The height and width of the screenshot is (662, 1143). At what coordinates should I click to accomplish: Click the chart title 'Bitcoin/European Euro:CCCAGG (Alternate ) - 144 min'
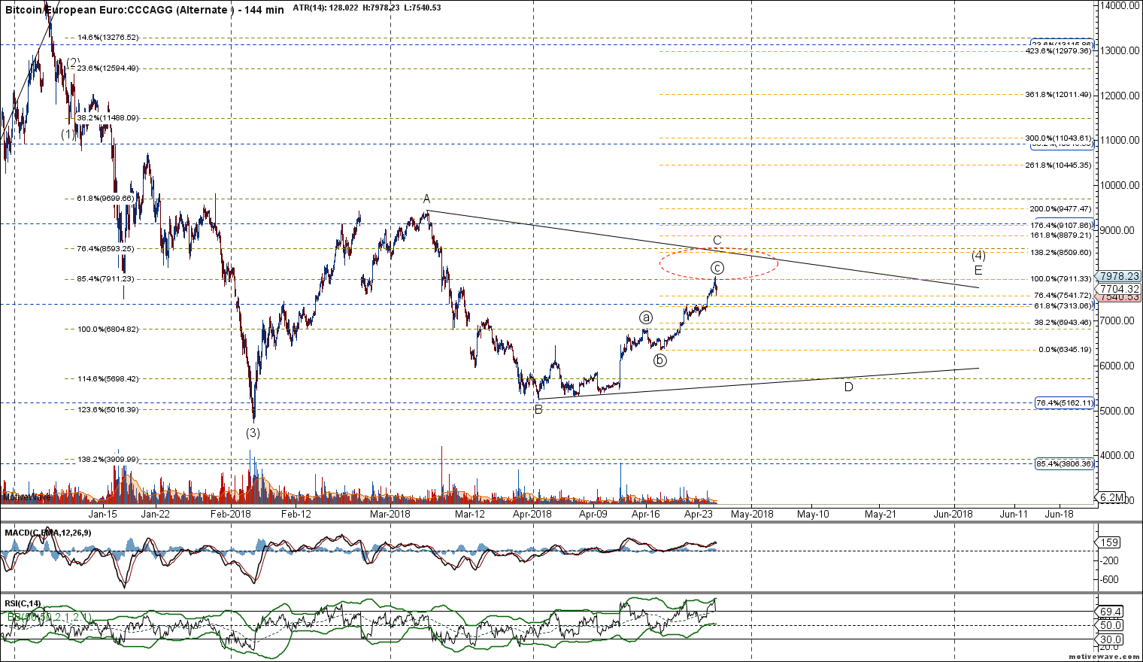pyautogui.click(x=144, y=10)
